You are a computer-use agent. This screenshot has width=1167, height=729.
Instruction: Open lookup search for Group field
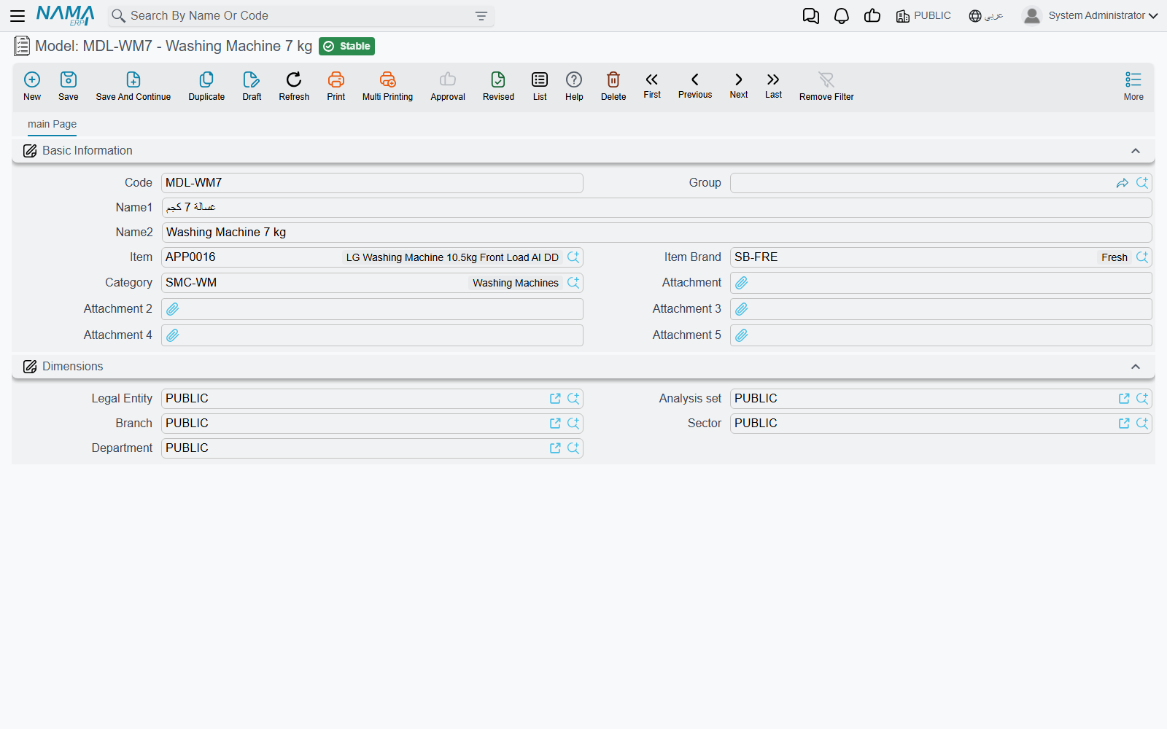coord(1142,183)
